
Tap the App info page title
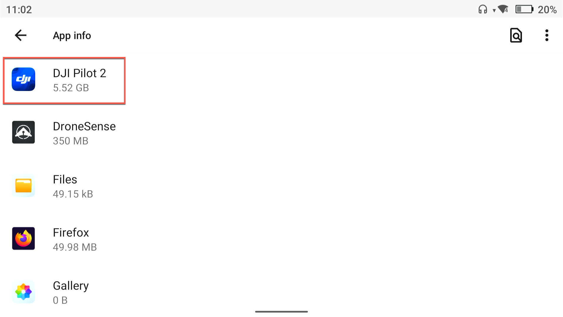point(72,35)
